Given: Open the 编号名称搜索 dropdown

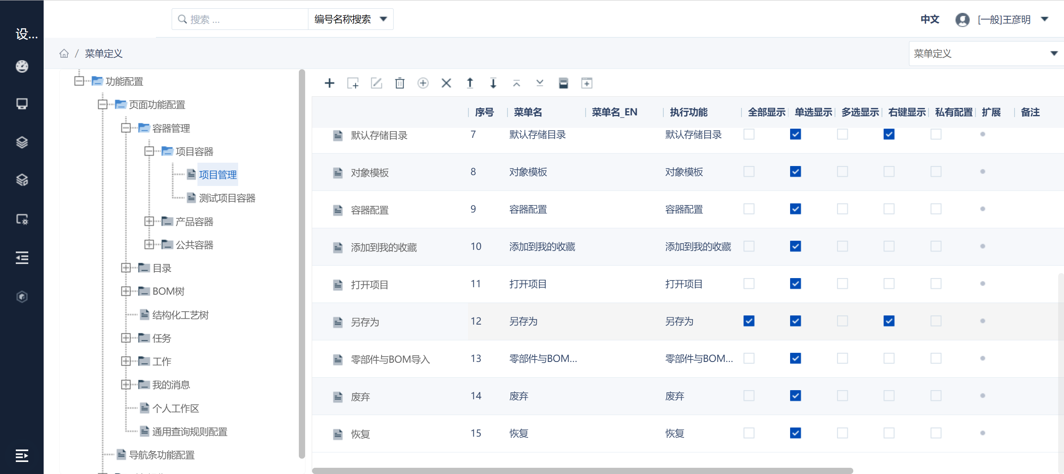Looking at the screenshot, I should [x=350, y=19].
